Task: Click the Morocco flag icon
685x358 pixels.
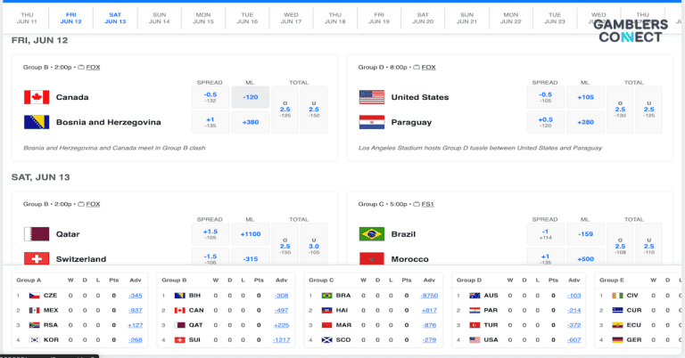Action: [x=372, y=258]
